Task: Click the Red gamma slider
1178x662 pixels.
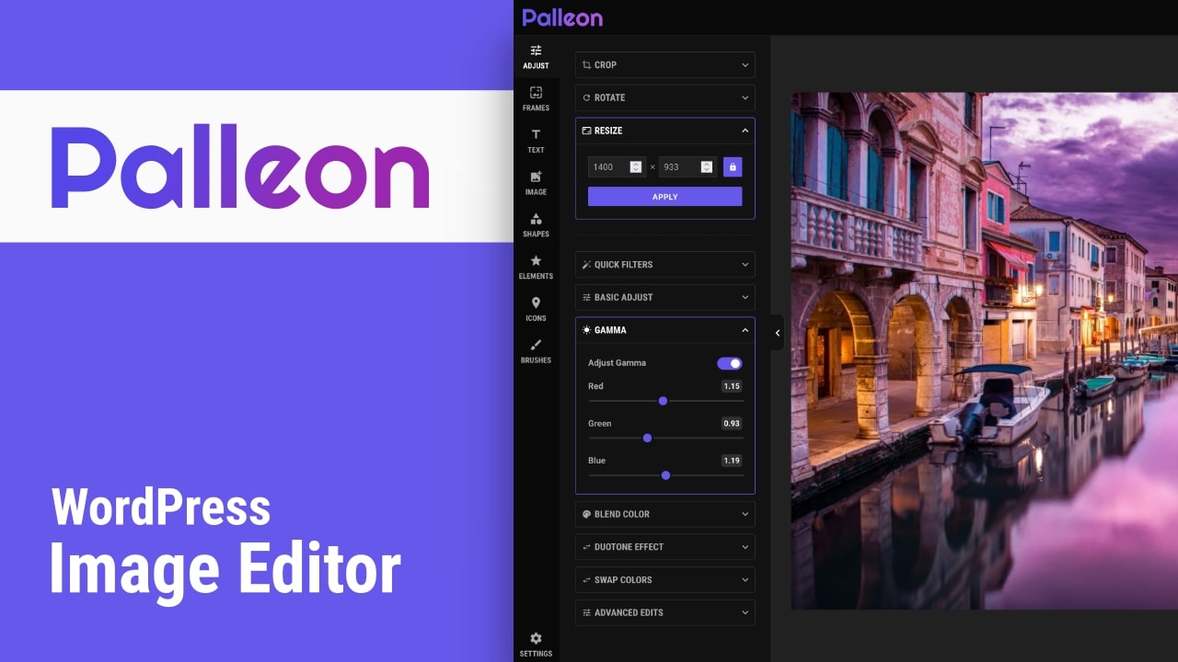Action: click(665, 401)
